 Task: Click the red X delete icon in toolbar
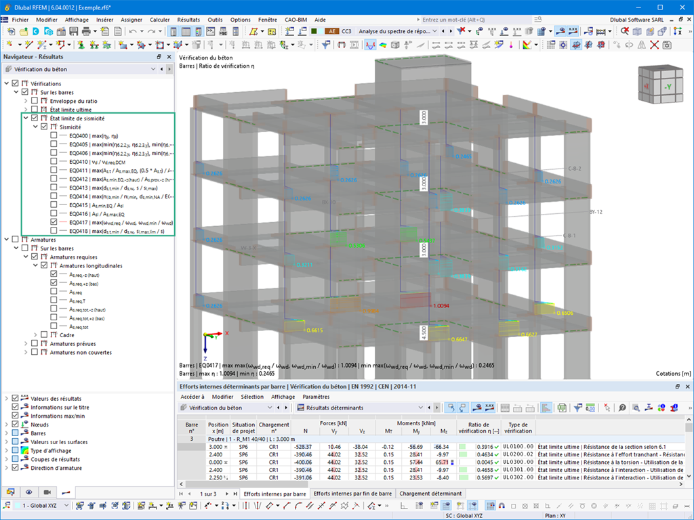(654, 45)
